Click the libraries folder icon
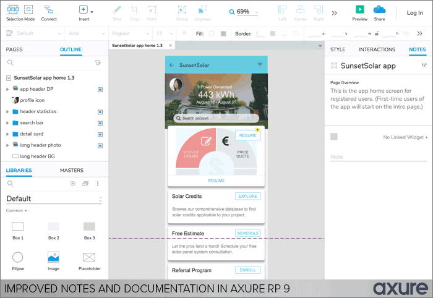The width and height of the screenshot is (433, 298). coord(85,184)
